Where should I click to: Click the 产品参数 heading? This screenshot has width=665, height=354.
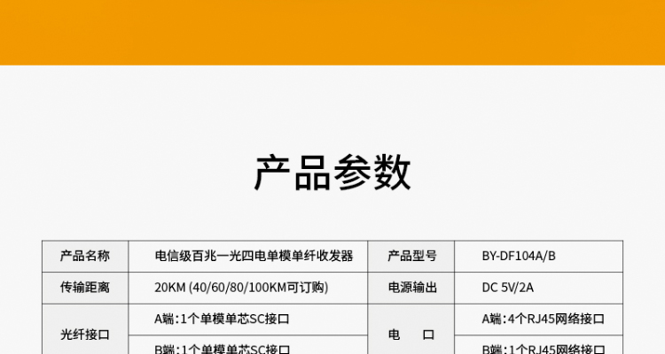pos(332,172)
